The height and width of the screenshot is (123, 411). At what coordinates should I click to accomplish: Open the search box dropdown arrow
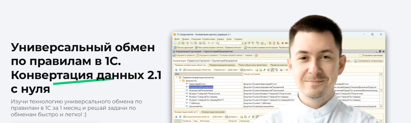(243, 43)
